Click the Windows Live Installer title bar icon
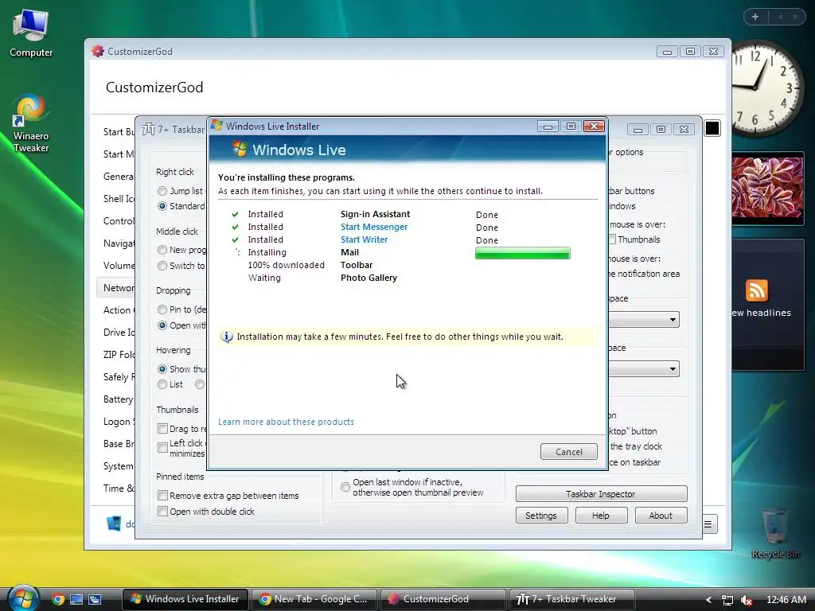Image resolution: width=815 pixels, height=611 pixels. 216,126
